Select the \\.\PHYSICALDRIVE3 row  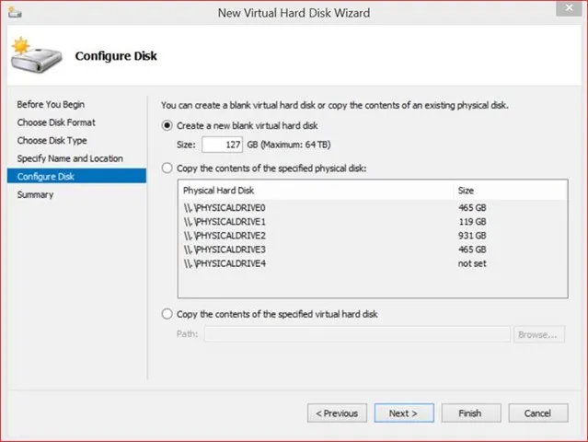(x=373, y=250)
